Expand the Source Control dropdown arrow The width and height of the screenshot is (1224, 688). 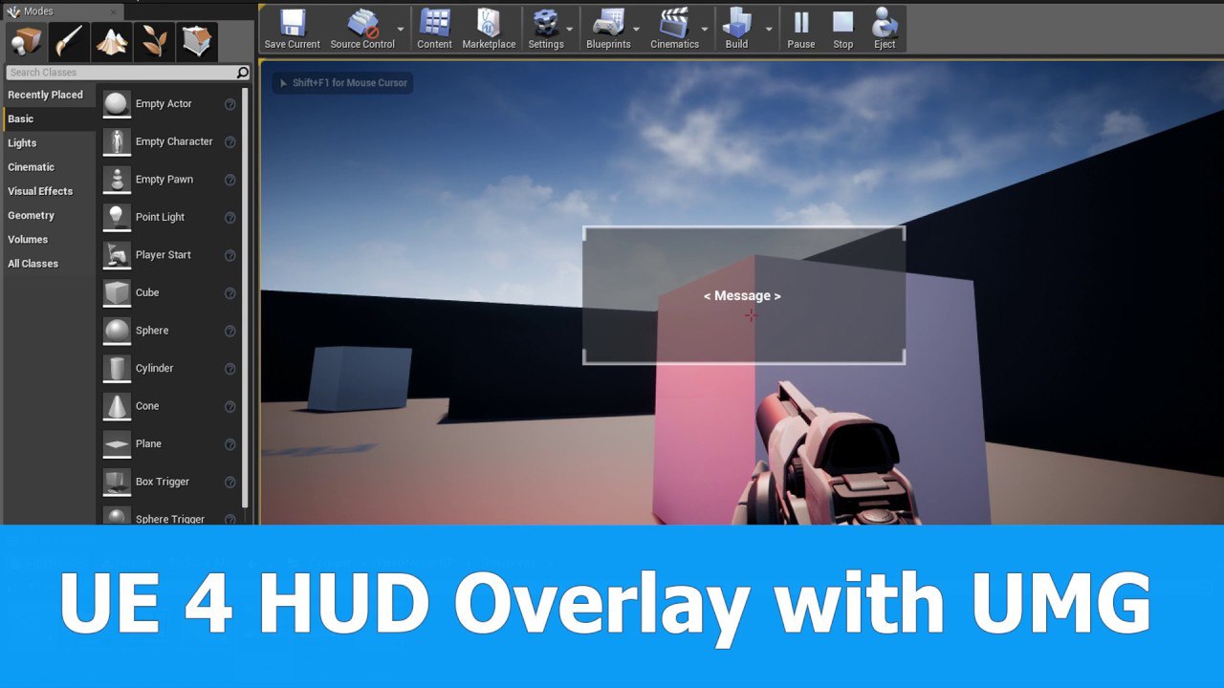(x=401, y=30)
